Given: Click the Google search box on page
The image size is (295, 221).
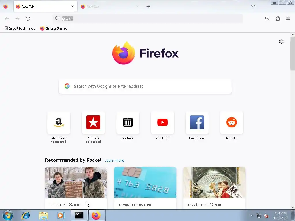Looking at the screenshot, I should point(145,86).
